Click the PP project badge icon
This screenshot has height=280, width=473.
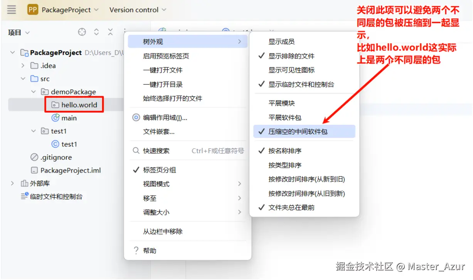[33, 10]
